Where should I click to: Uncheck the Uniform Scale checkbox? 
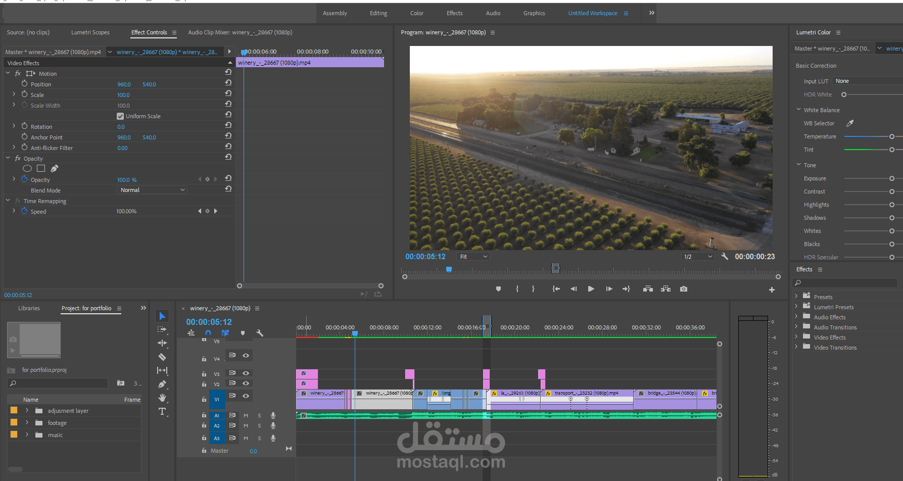[120, 116]
